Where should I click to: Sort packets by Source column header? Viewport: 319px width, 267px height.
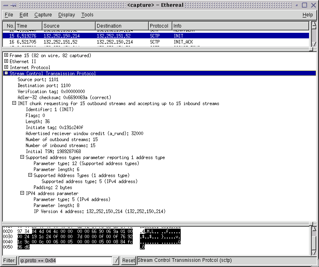pyautogui.click(x=68, y=26)
